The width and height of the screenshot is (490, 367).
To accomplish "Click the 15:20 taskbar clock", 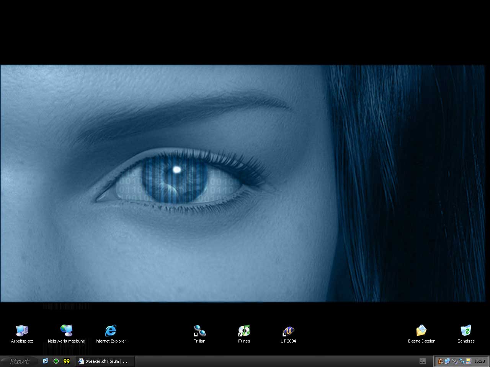I will pos(479,361).
